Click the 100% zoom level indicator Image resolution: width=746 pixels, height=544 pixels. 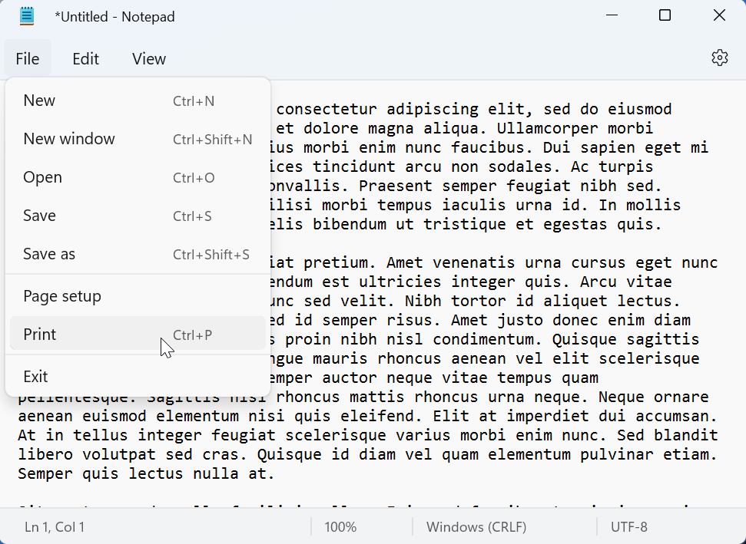[340, 527]
